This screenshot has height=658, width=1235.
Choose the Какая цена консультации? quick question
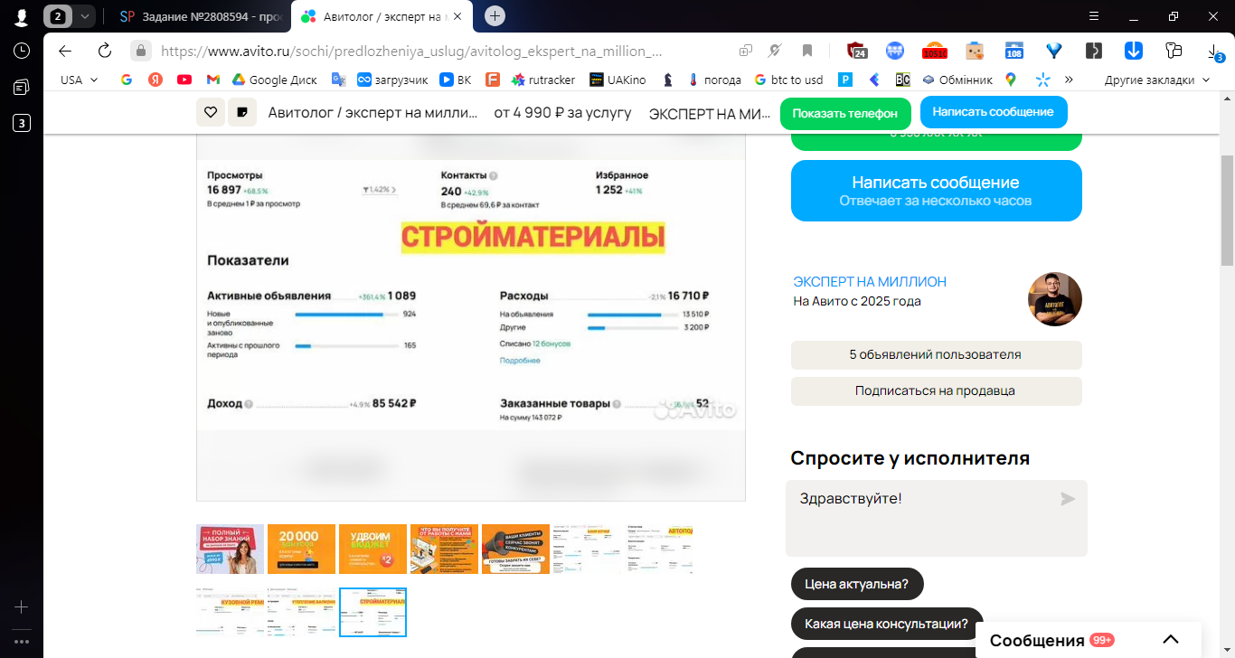click(887, 624)
